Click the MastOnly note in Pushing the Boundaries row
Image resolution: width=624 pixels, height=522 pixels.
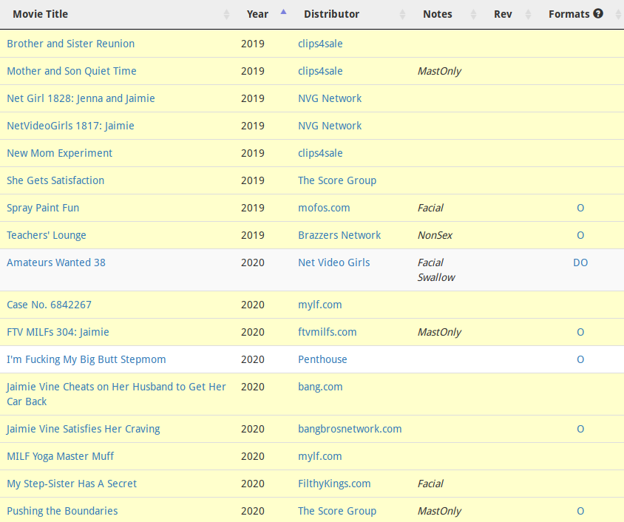pos(439,511)
